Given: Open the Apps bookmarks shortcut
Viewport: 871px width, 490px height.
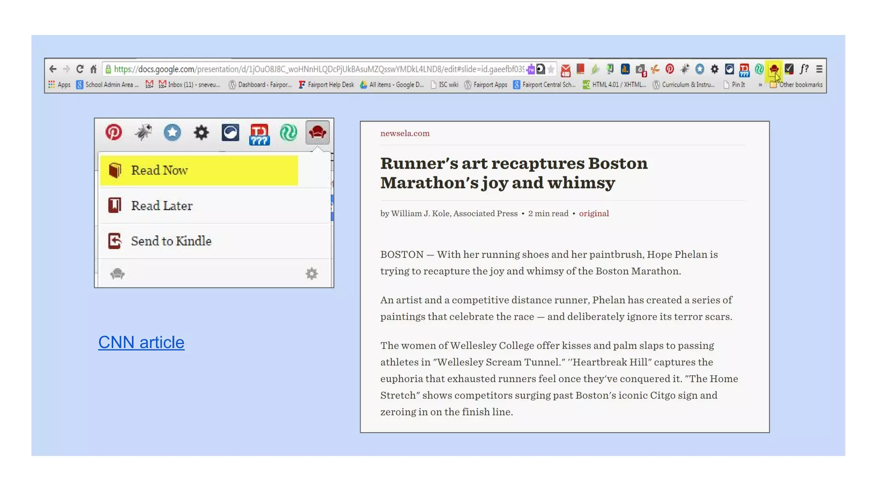Looking at the screenshot, I should [60, 85].
